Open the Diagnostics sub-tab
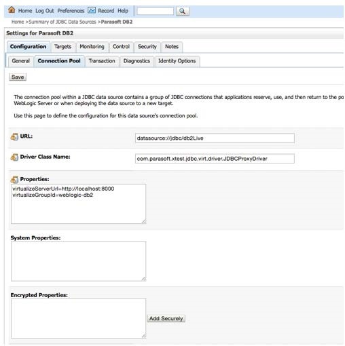Viewport: 345px width, 346px height. pos(137,61)
